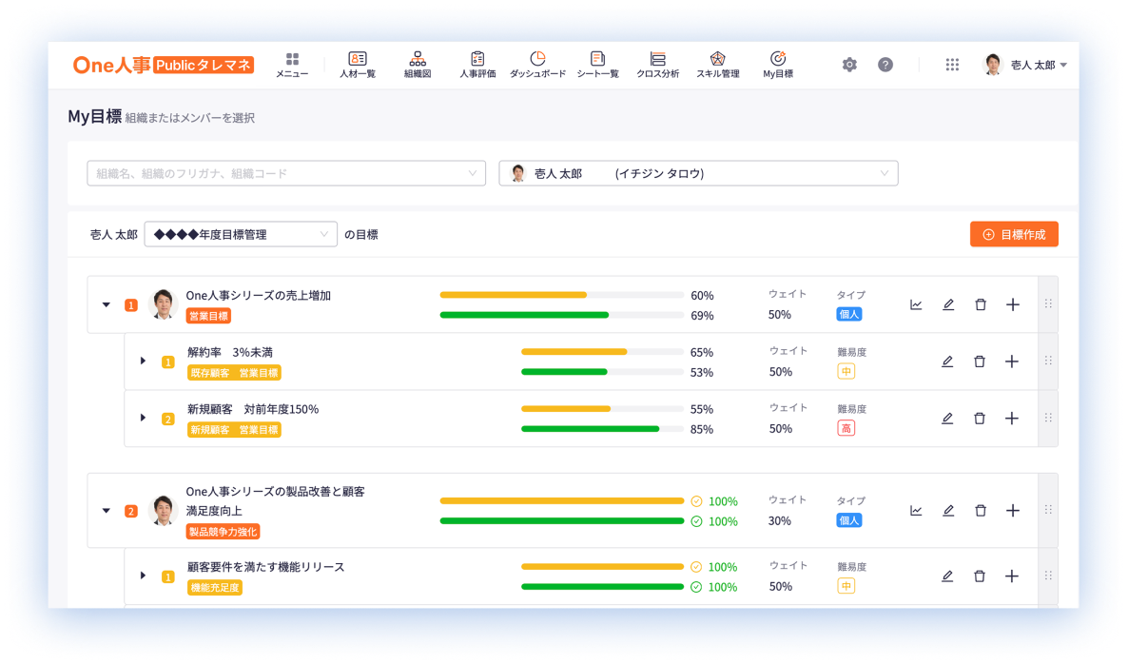Image resolution: width=1128 pixels, height=664 pixels.
Task: Open スキル管理 from the navigation bar
Action: tap(717, 65)
